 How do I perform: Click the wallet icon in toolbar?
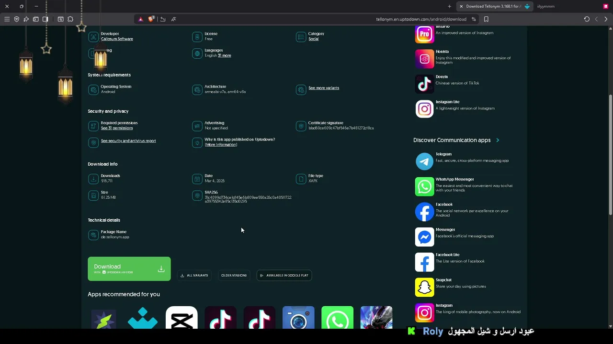tap(36, 19)
